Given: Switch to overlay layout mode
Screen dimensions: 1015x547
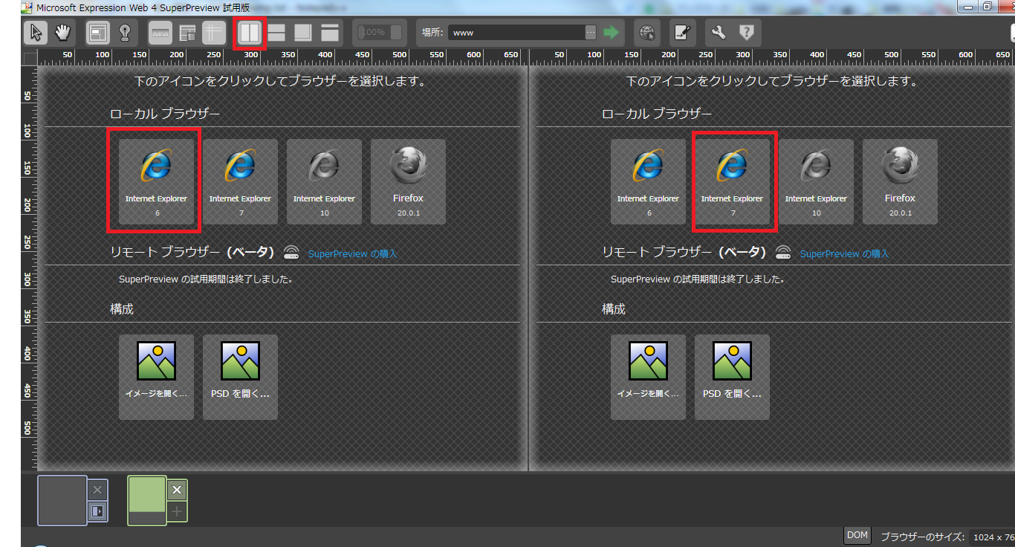Looking at the screenshot, I should coord(303,33).
